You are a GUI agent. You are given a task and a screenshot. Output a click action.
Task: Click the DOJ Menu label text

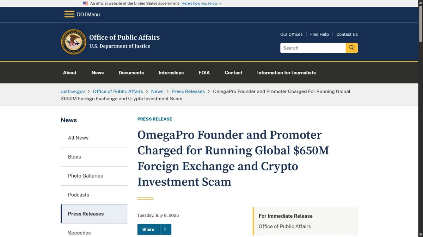pyautogui.click(x=88, y=14)
